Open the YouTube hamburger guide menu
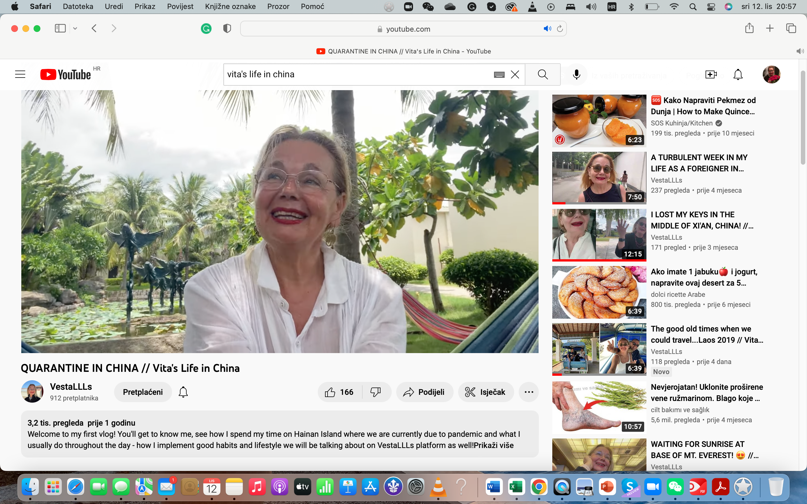 click(x=20, y=74)
